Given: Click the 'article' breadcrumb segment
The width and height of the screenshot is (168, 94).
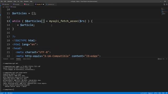Looking at the screenshot, I should point(7,7).
